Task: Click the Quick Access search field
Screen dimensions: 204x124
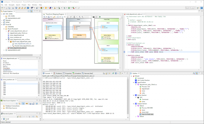Action: pos(190,8)
